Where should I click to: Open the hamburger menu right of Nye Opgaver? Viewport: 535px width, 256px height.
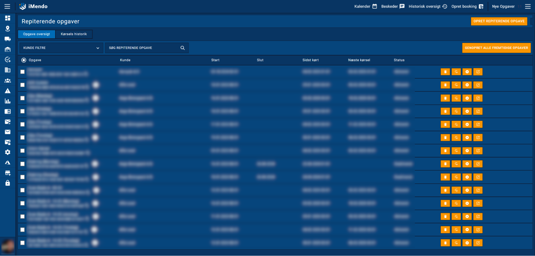click(x=528, y=6)
